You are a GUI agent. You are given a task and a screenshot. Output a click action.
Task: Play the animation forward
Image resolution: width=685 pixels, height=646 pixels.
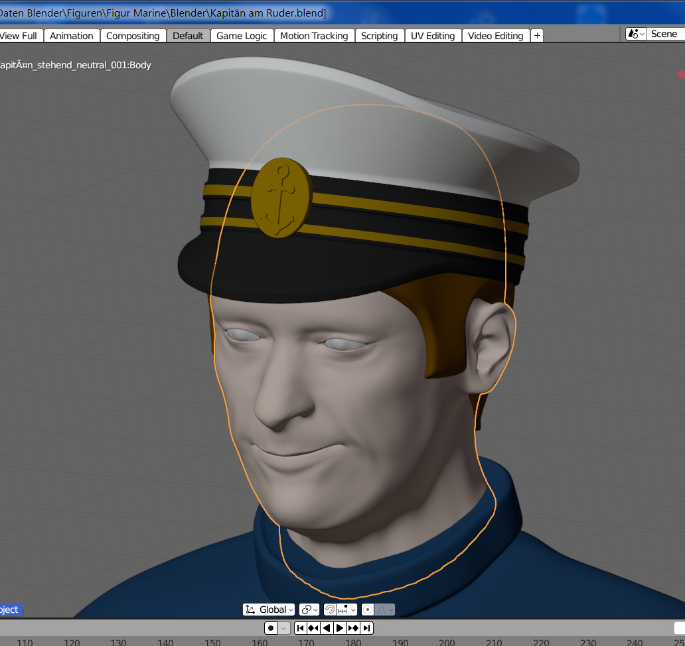coord(340,628)
